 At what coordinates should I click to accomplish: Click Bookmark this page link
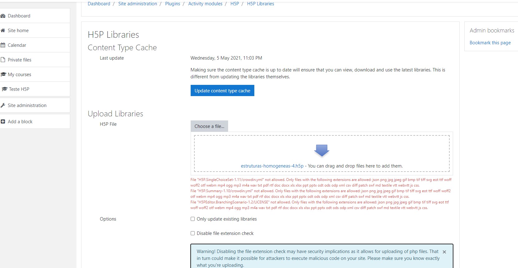[490, 43]
